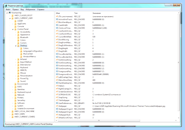The width and height of the screenshot is (185, 130).
Task: Click the DWORD icon of WallpaperOriginX
Action: (x=57, y=109)
